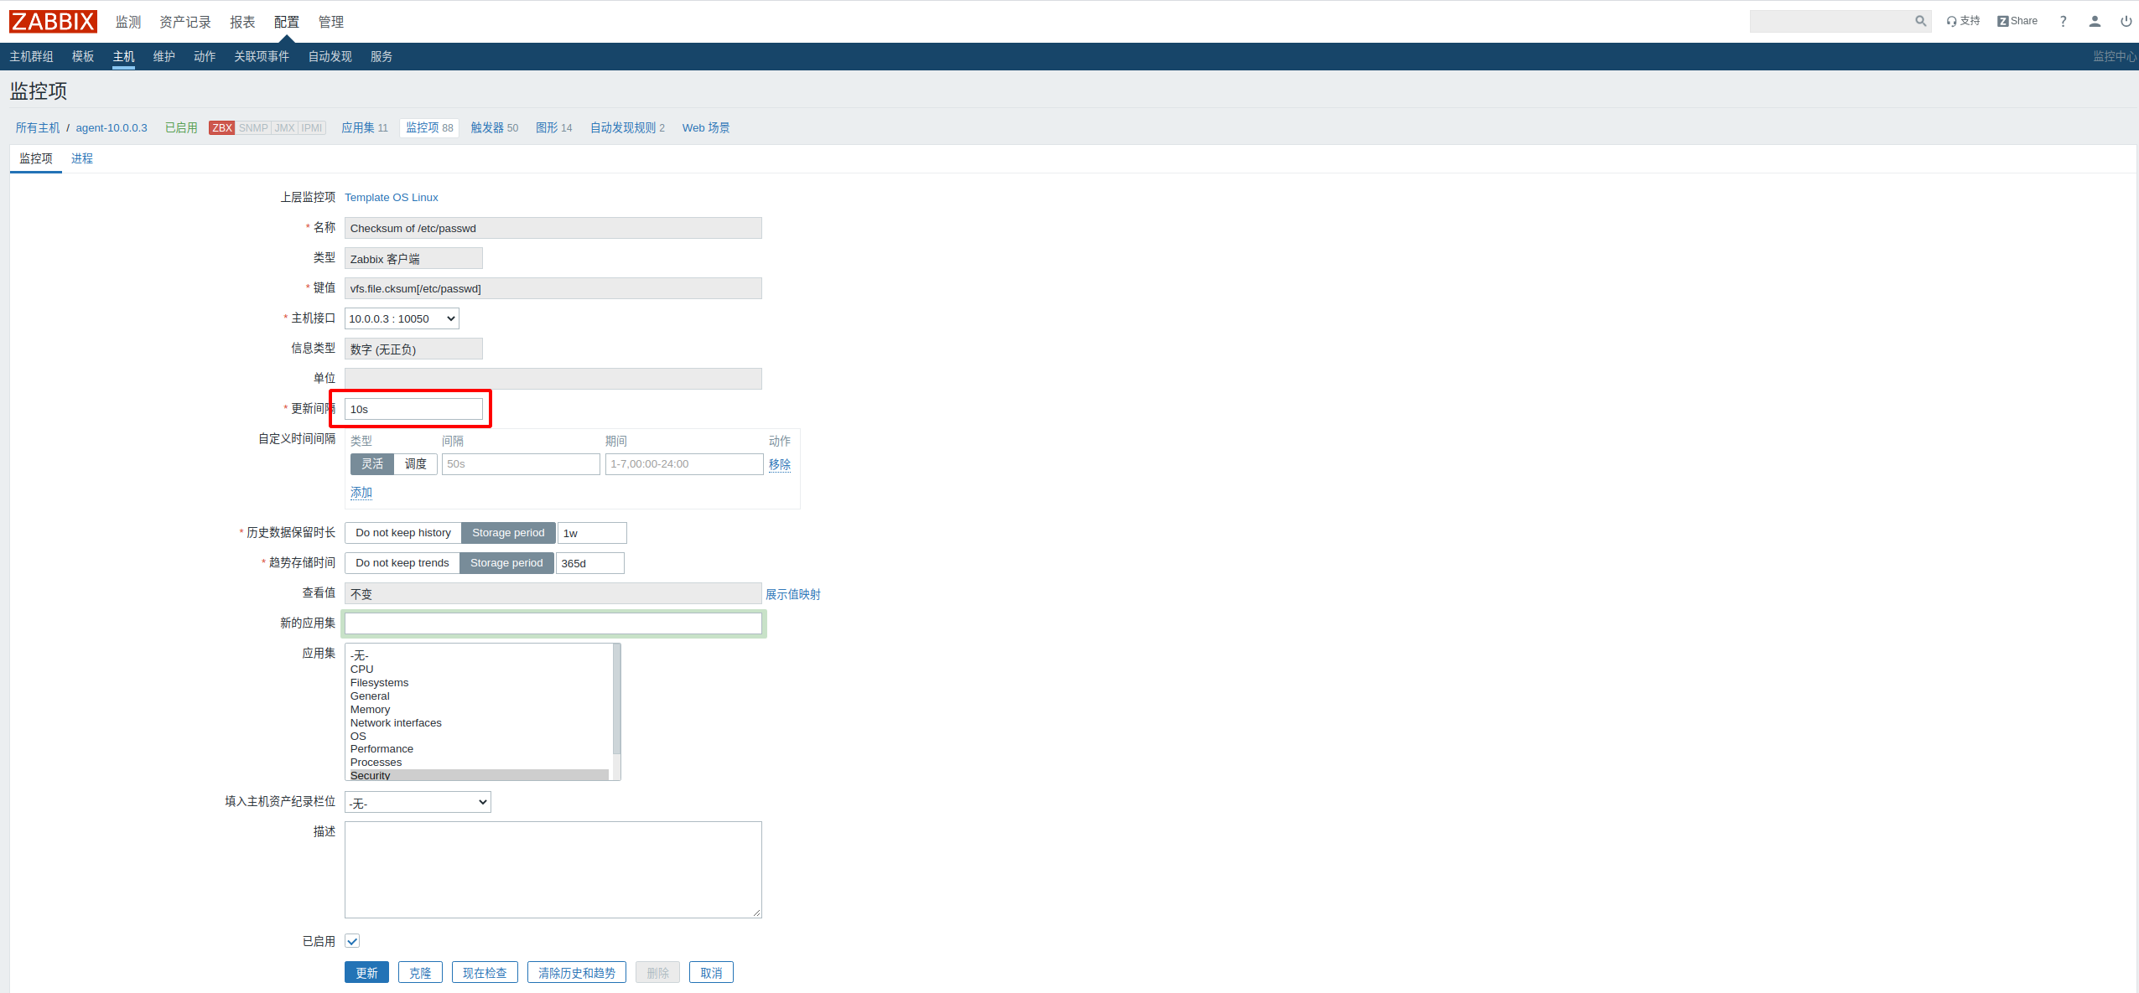Open the 监控项 88 items link
The image size is (2139, 993).
pos(429,127)
